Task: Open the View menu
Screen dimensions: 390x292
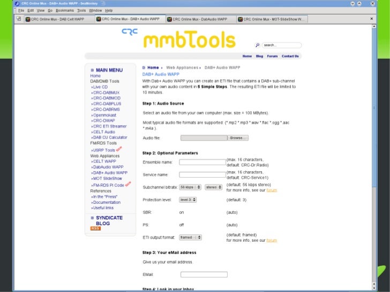Action: (x=41, y=11)
